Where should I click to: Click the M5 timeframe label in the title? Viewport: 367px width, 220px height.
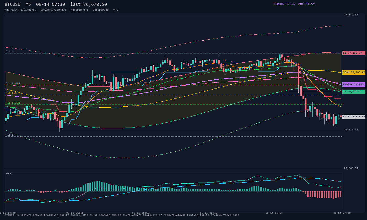(x=28, y=4)
